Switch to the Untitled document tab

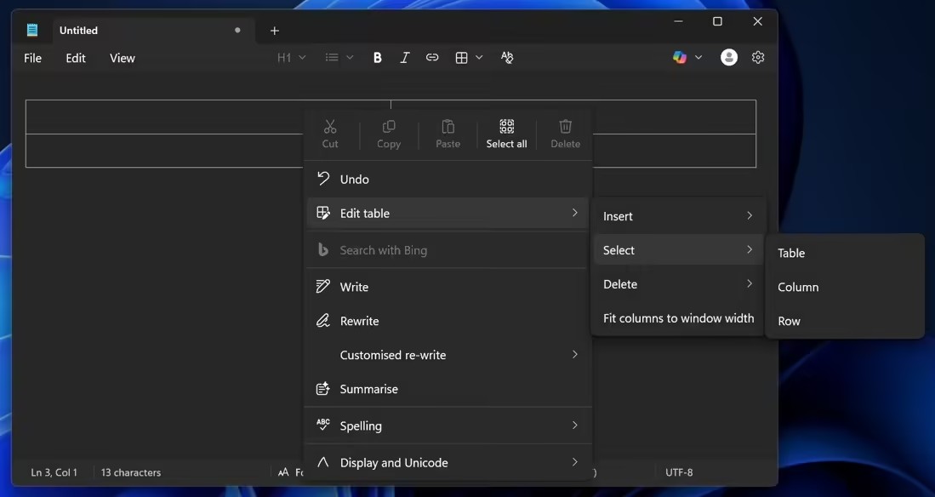tap(78, 30)
